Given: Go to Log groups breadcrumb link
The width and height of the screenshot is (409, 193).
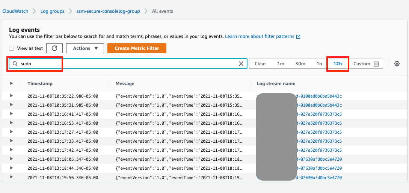Looking at the screenshot, I should pos(53,11).
